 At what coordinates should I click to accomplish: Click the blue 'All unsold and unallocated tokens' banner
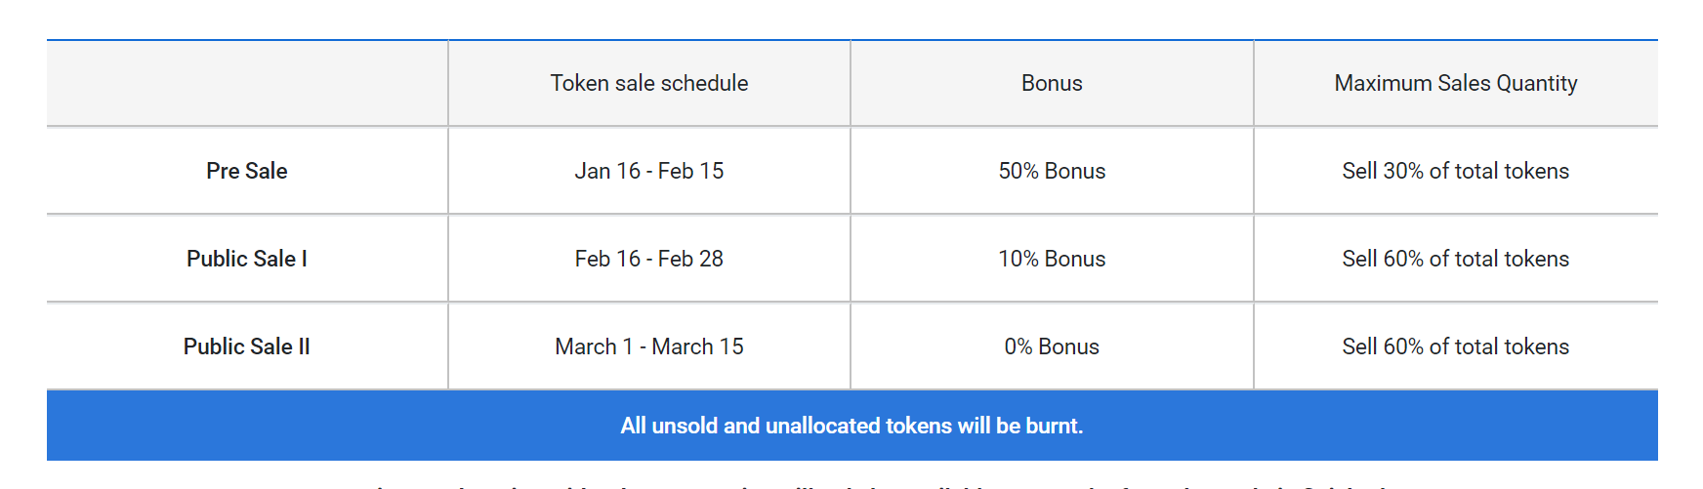851,426
